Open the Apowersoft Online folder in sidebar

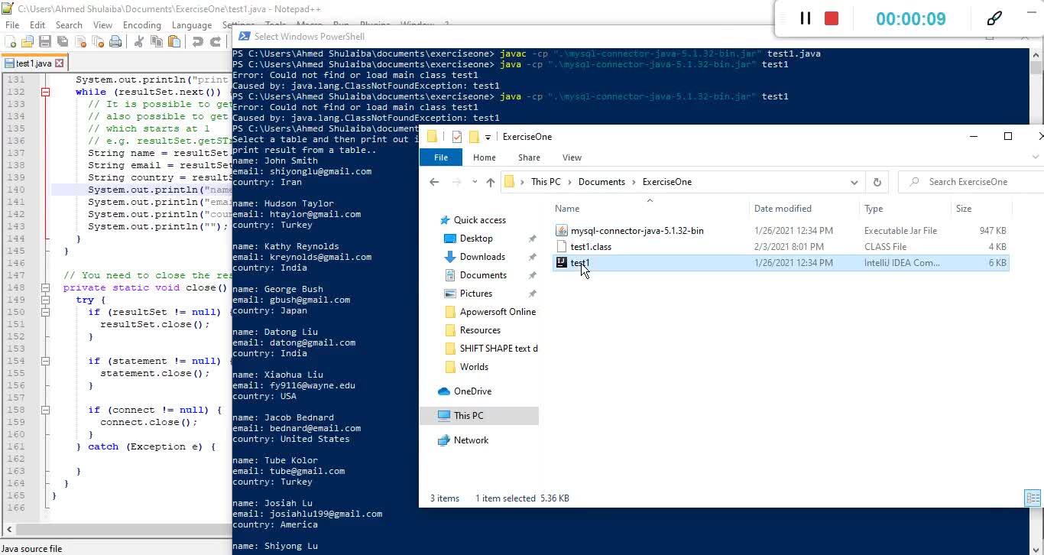tap(498, 312)
